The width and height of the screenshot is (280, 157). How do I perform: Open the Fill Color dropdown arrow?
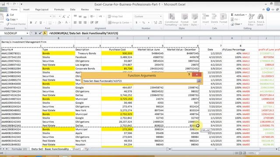coord(62,23)
